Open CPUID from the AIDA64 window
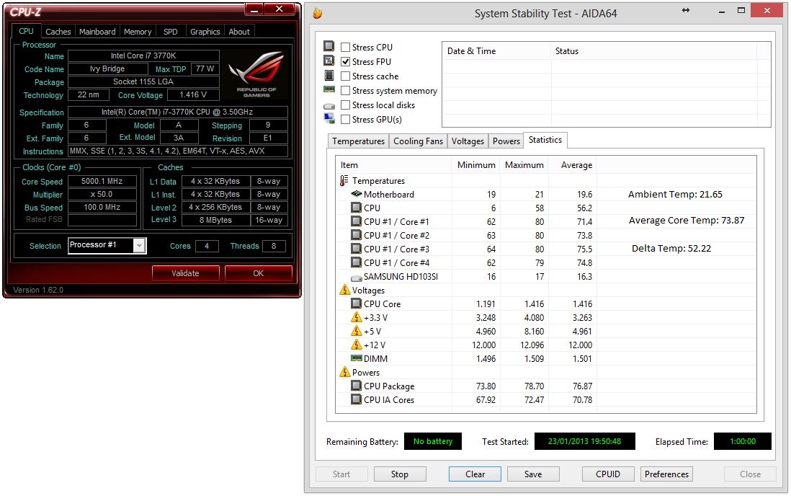 pos(608,474)
